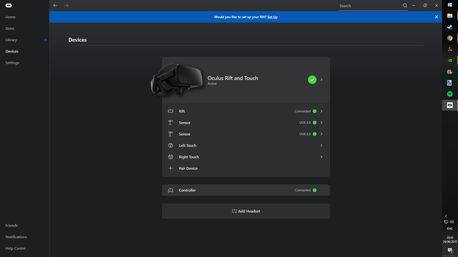Open the taskbar clock and date
The height and width of the screenshot is (257, 458).
point(450,240)
